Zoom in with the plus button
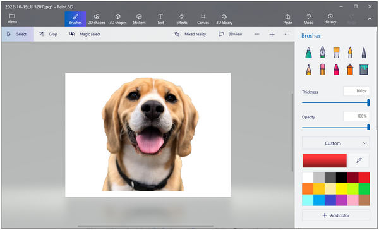The height and width of the screenshot is (230, 379). tap(272, 34)
